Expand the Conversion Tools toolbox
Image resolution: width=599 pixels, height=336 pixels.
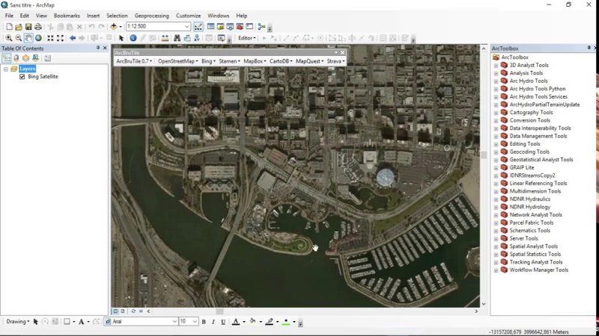click(x=496, y=121)
